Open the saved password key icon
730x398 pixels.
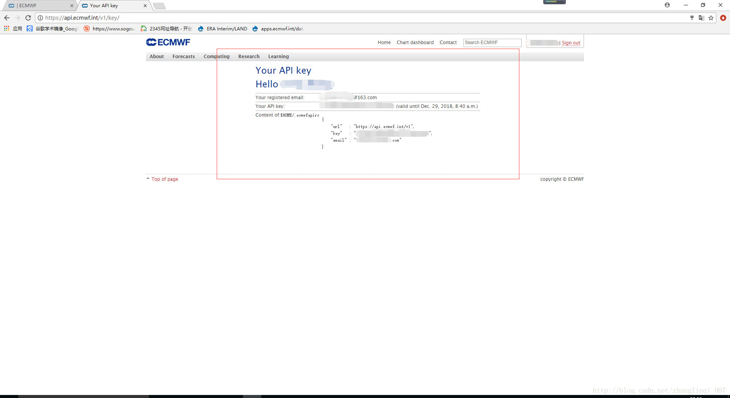(x=692, y=18)
